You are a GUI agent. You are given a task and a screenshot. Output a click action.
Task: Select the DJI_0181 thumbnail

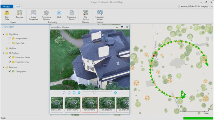pyautogui.click(x=123, y=105)
